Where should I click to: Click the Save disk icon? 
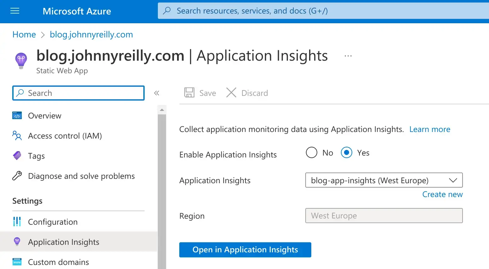point(189,92)
